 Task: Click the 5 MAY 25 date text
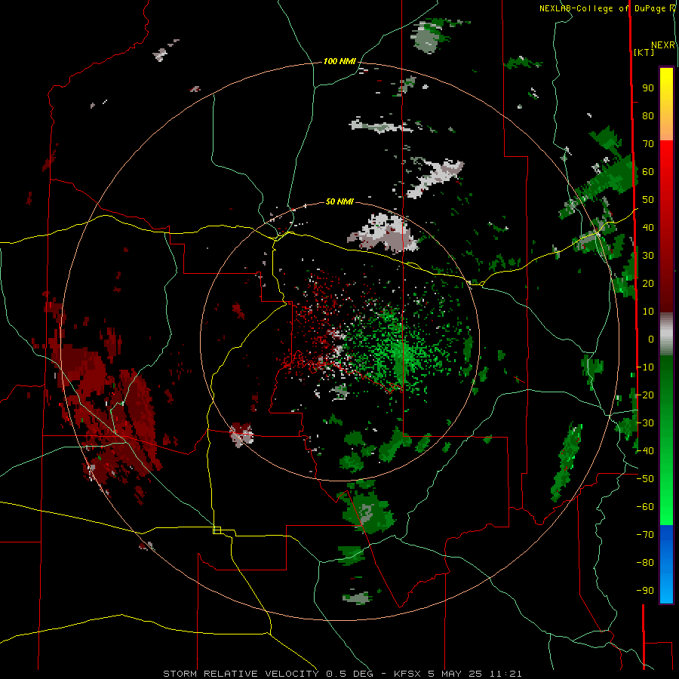455,674
